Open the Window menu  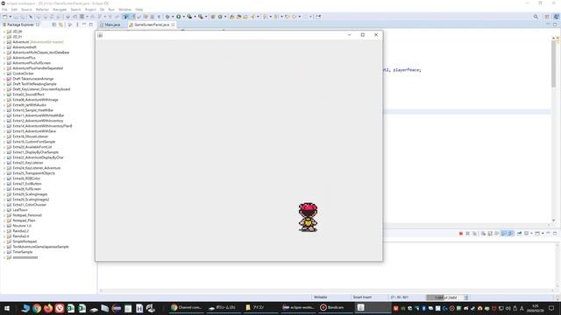click(124, 10)
